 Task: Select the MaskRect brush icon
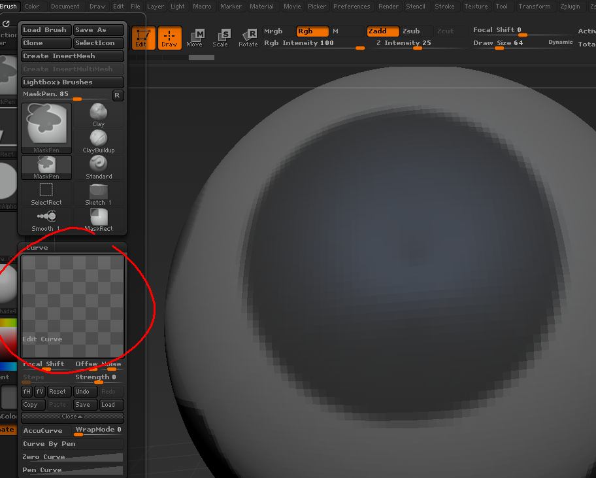99,220
